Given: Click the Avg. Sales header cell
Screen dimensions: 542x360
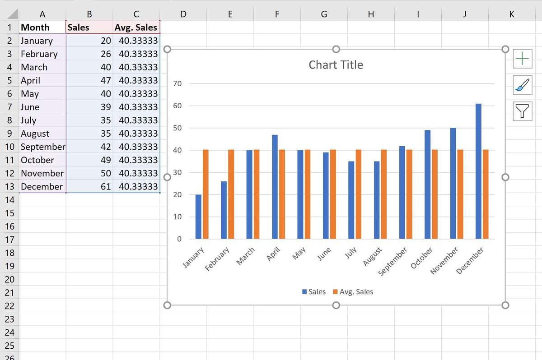Looking at the screenshot, I should click(136, 28).
